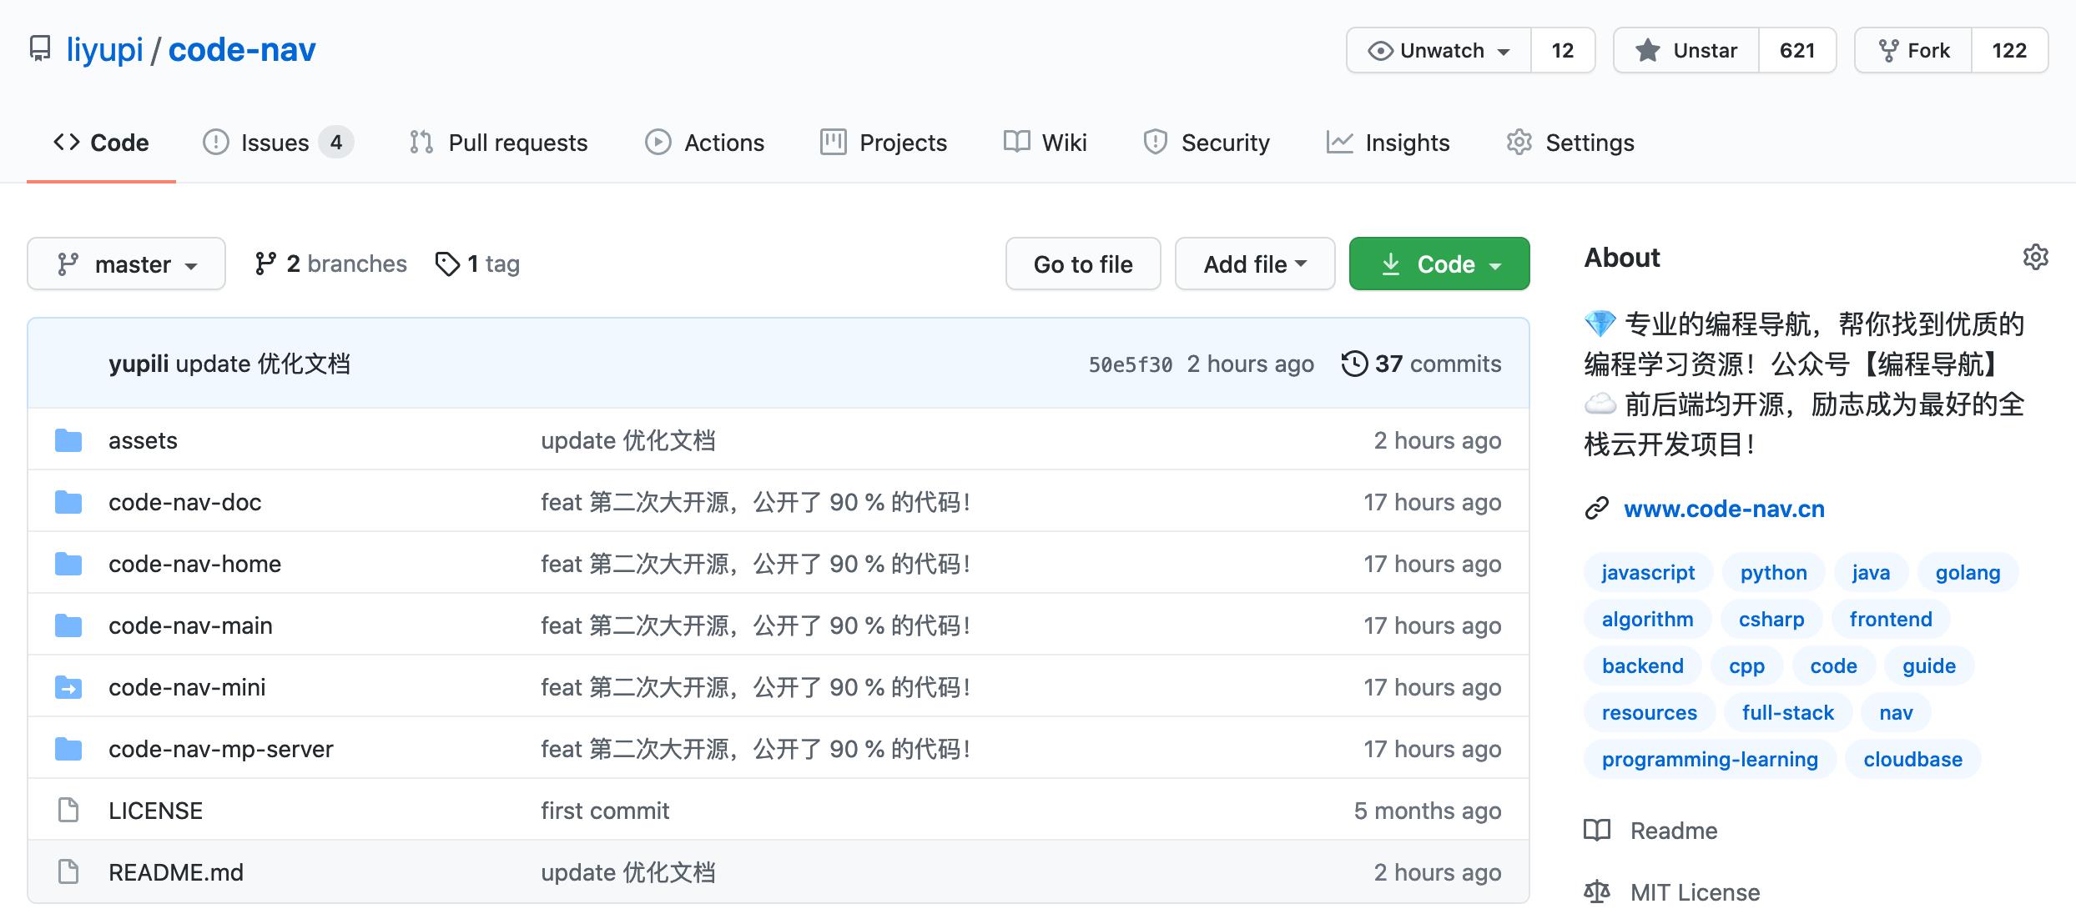
Task: View the 12 watchers count
Action: click(x=1563, y=51)
